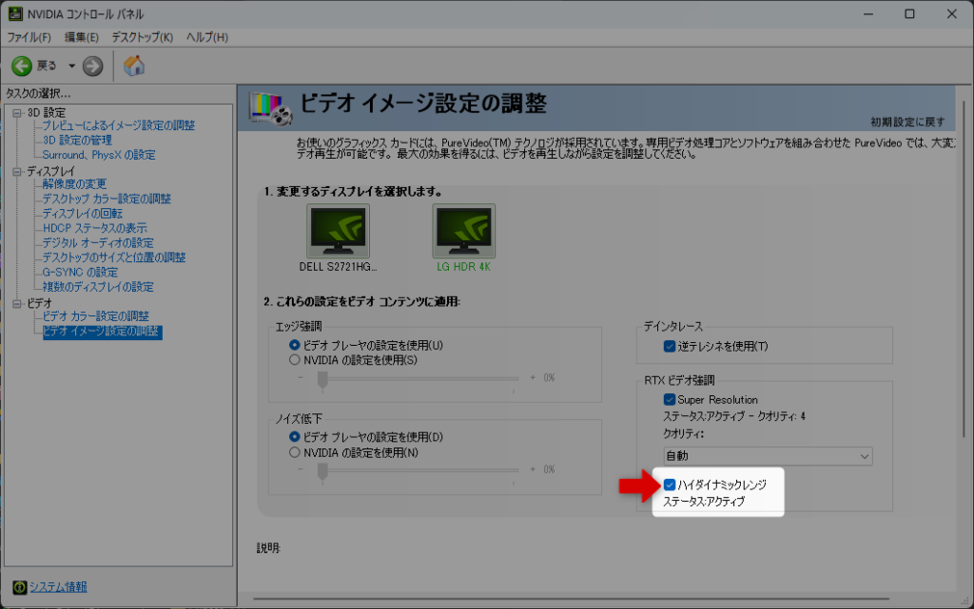This screenshot has width=974, height=609.
Task: Click the home icon in the toolbar
Action: pyautogui.click(x=133, y=66)
